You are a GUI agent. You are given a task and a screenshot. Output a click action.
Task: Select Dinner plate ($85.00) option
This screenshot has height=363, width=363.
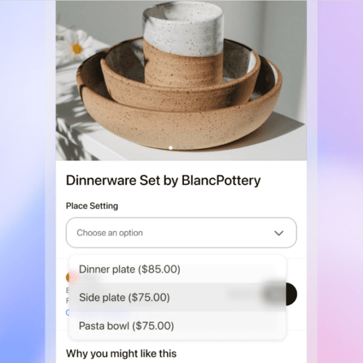tap(177, 269)
